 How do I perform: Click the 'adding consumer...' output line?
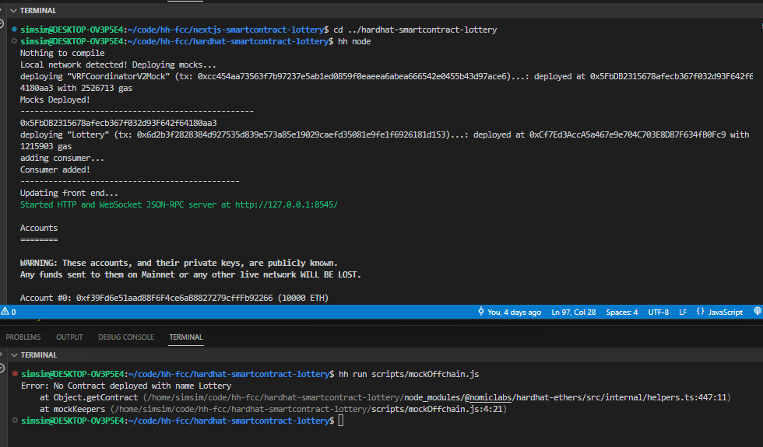coord(62,158)
